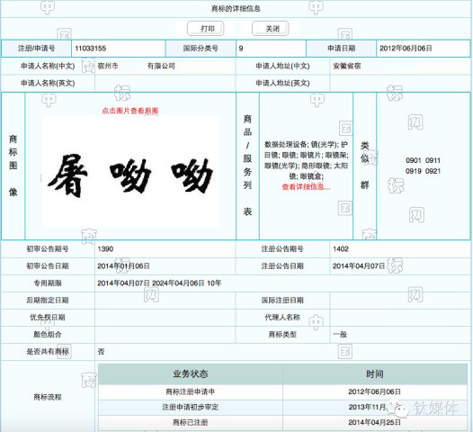The width and height of the screenshot is (473, 432).
Task: Click the 商标流程 label
Action: click(48, 397)
